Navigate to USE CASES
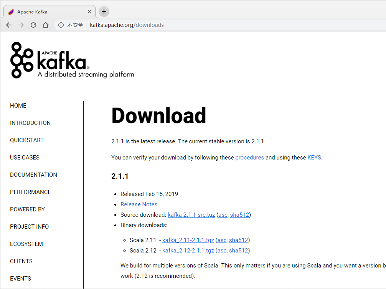 pos(25,157)
